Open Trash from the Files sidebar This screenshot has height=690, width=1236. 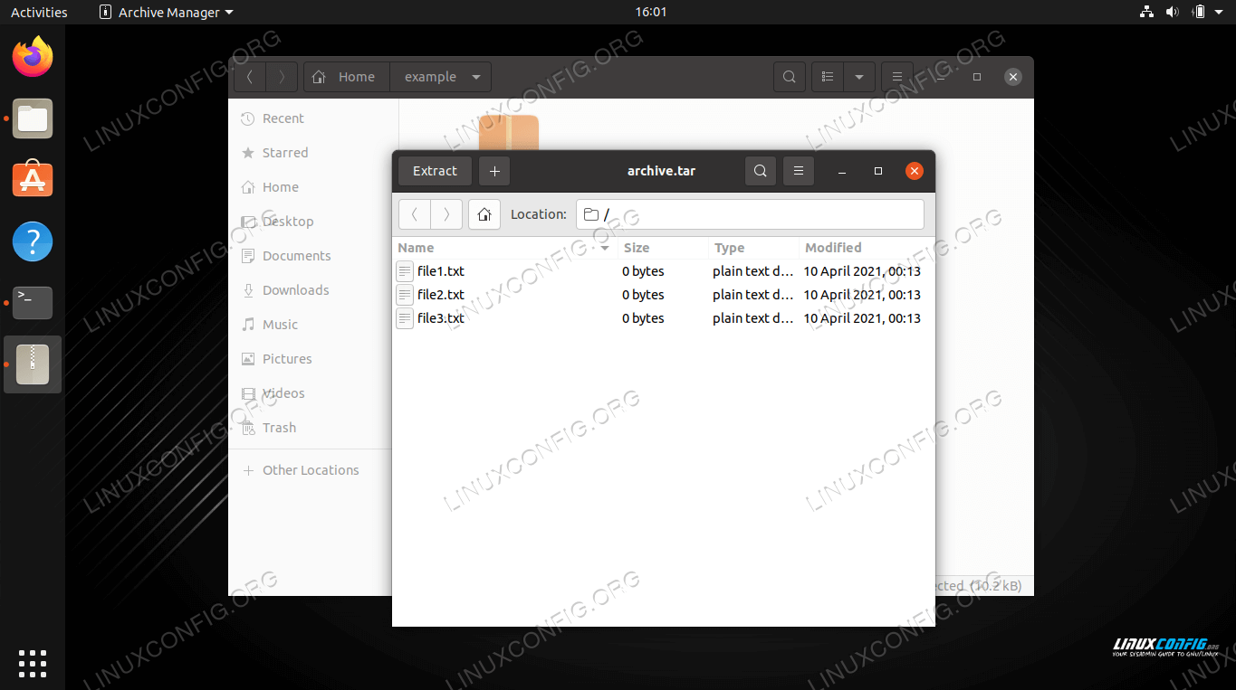(x=279, y=427)
